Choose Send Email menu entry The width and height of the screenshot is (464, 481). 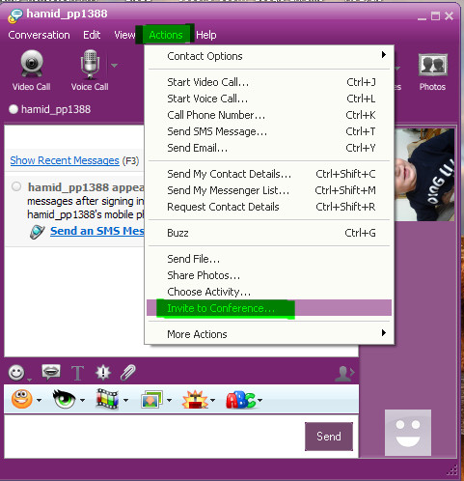tap(269, 148)
